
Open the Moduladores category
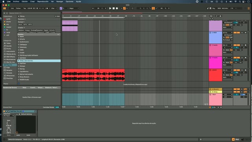[x=11, y=60]
